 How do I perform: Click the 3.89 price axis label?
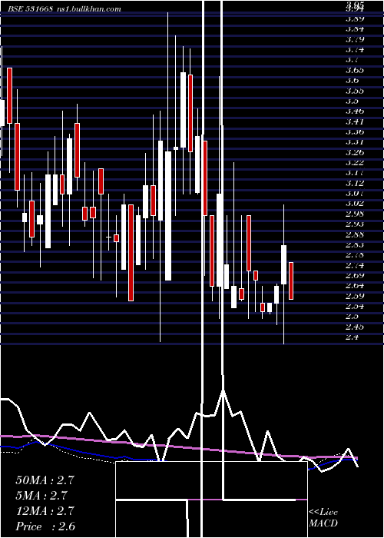355,18
